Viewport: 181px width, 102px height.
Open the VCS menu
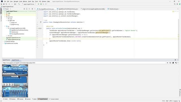pyautogui.click(x=40, y=1)
